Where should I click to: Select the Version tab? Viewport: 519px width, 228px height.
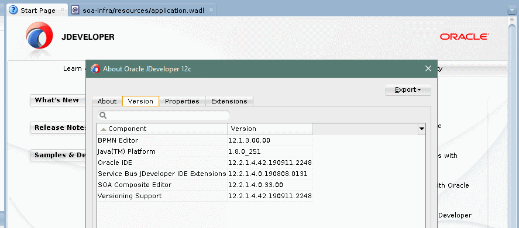click(x=140, y=101)
